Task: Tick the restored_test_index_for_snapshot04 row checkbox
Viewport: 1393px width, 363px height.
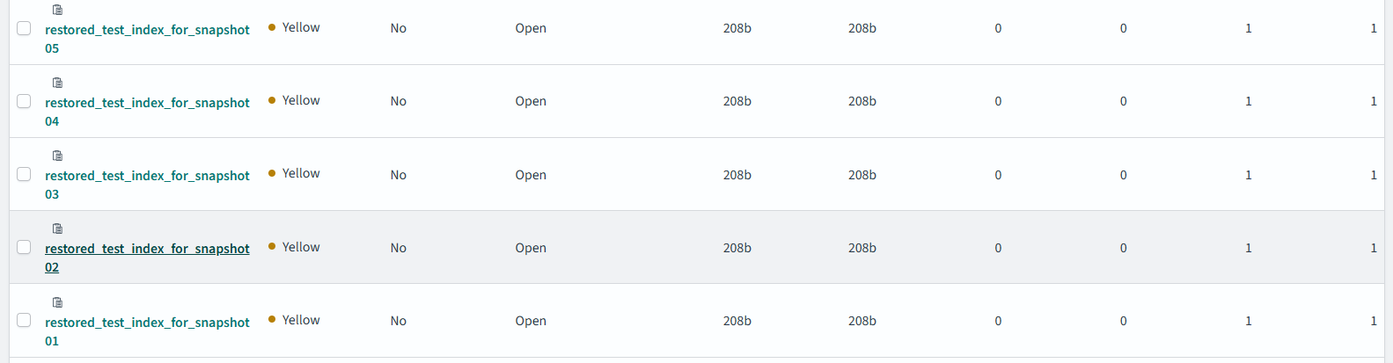Action: pos(24,101)
